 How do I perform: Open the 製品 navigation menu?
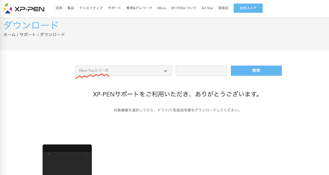[71, 8]
